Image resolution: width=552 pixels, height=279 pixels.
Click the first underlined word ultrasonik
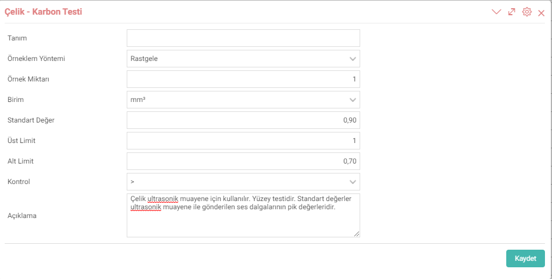point(162,199)
